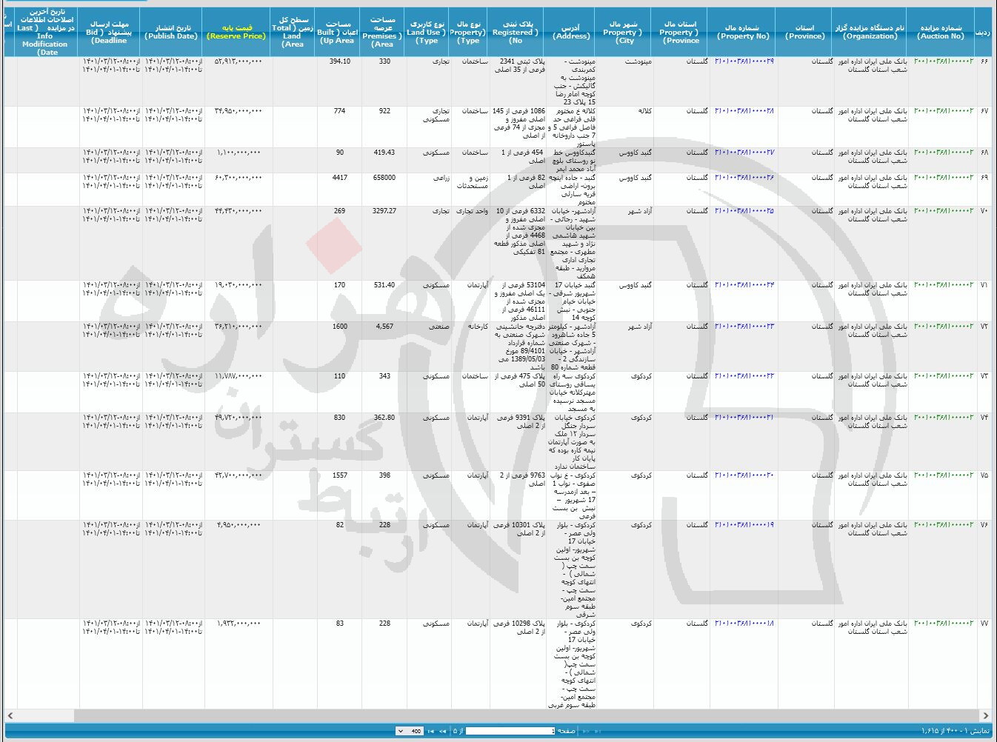Open property number link in row ۷۱
The height and width of the screenshot is (742, 997).
tap(744, 285)
